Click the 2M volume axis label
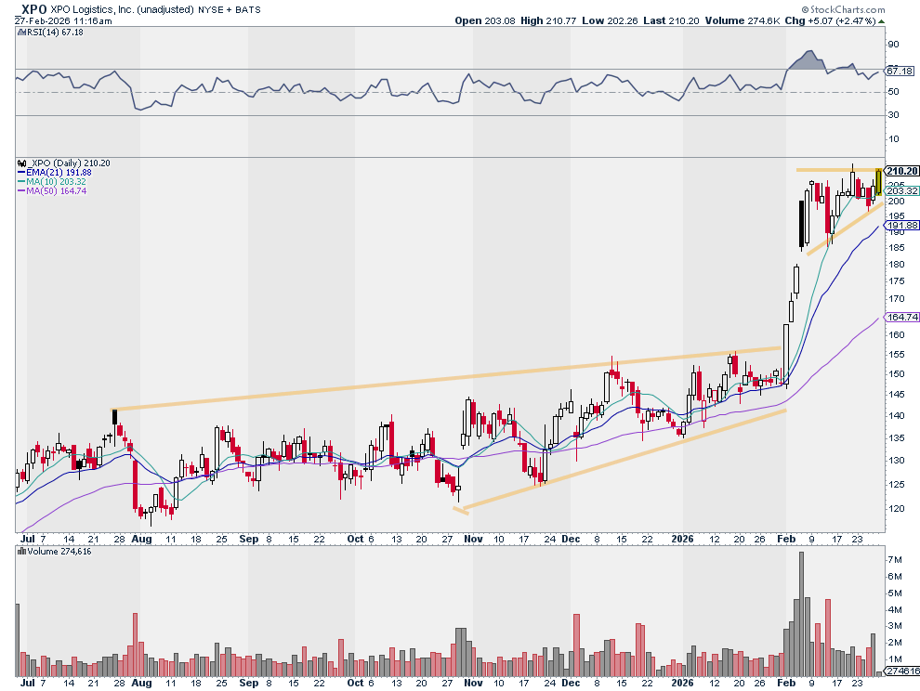This screenshot has width=920, height=691. 895,643
